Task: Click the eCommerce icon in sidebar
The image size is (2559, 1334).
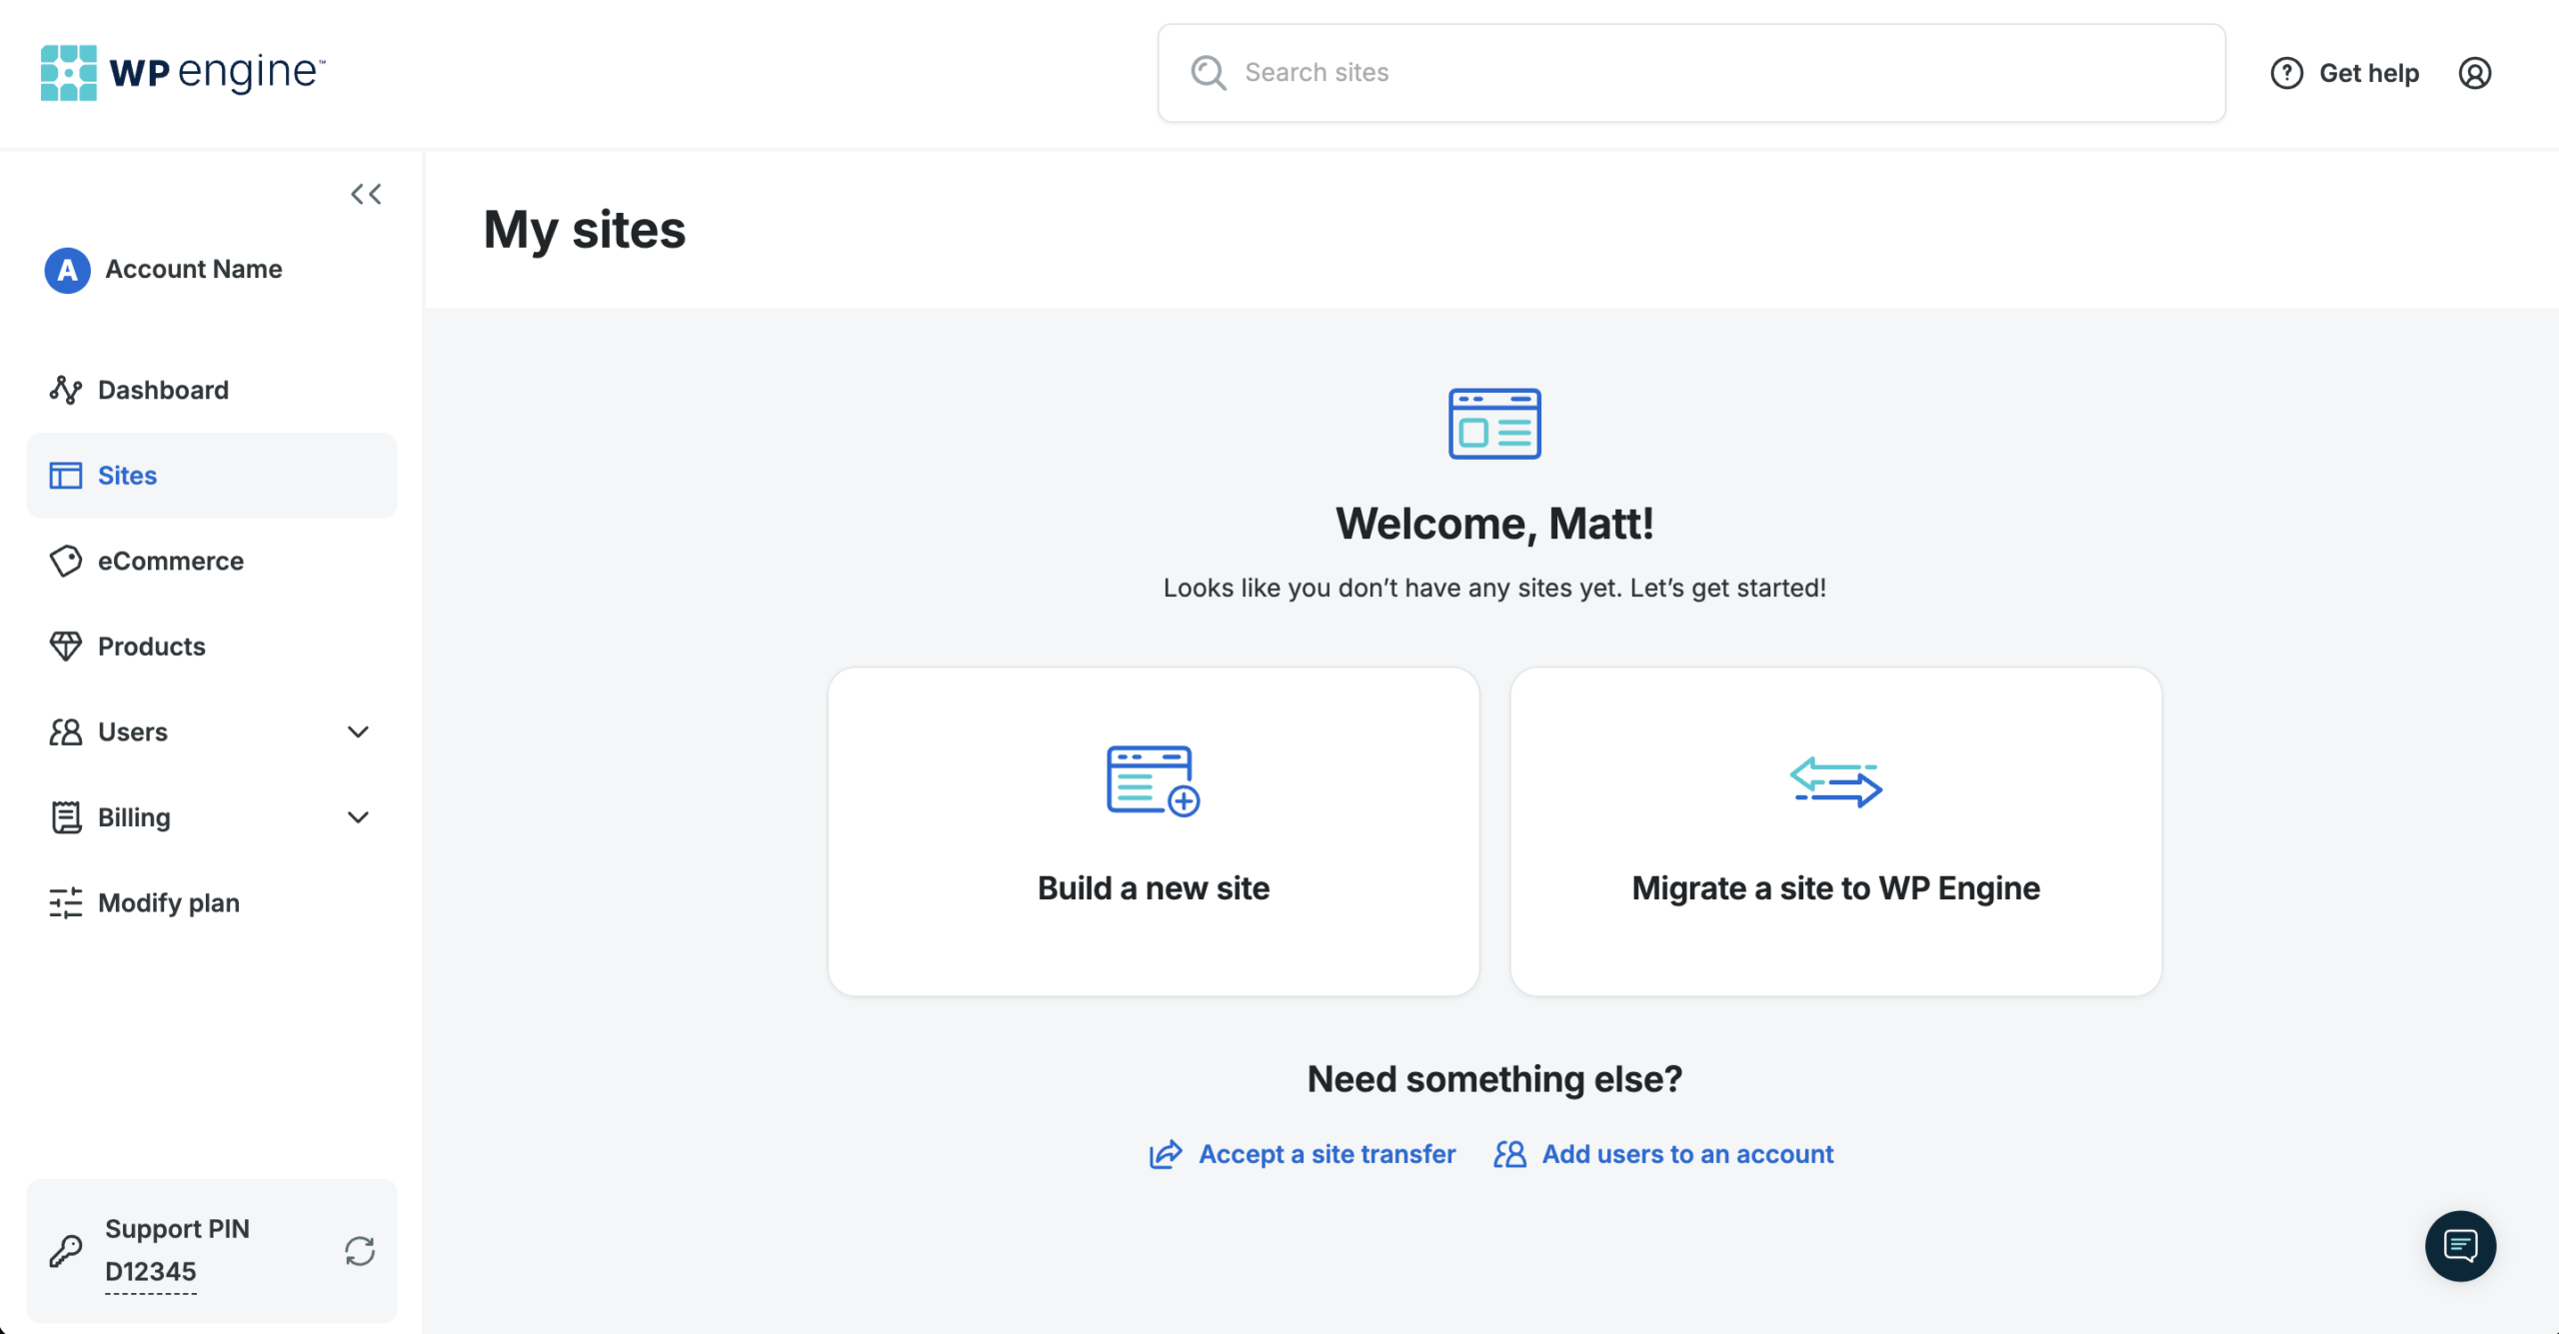Action: (x=63, y=561)
